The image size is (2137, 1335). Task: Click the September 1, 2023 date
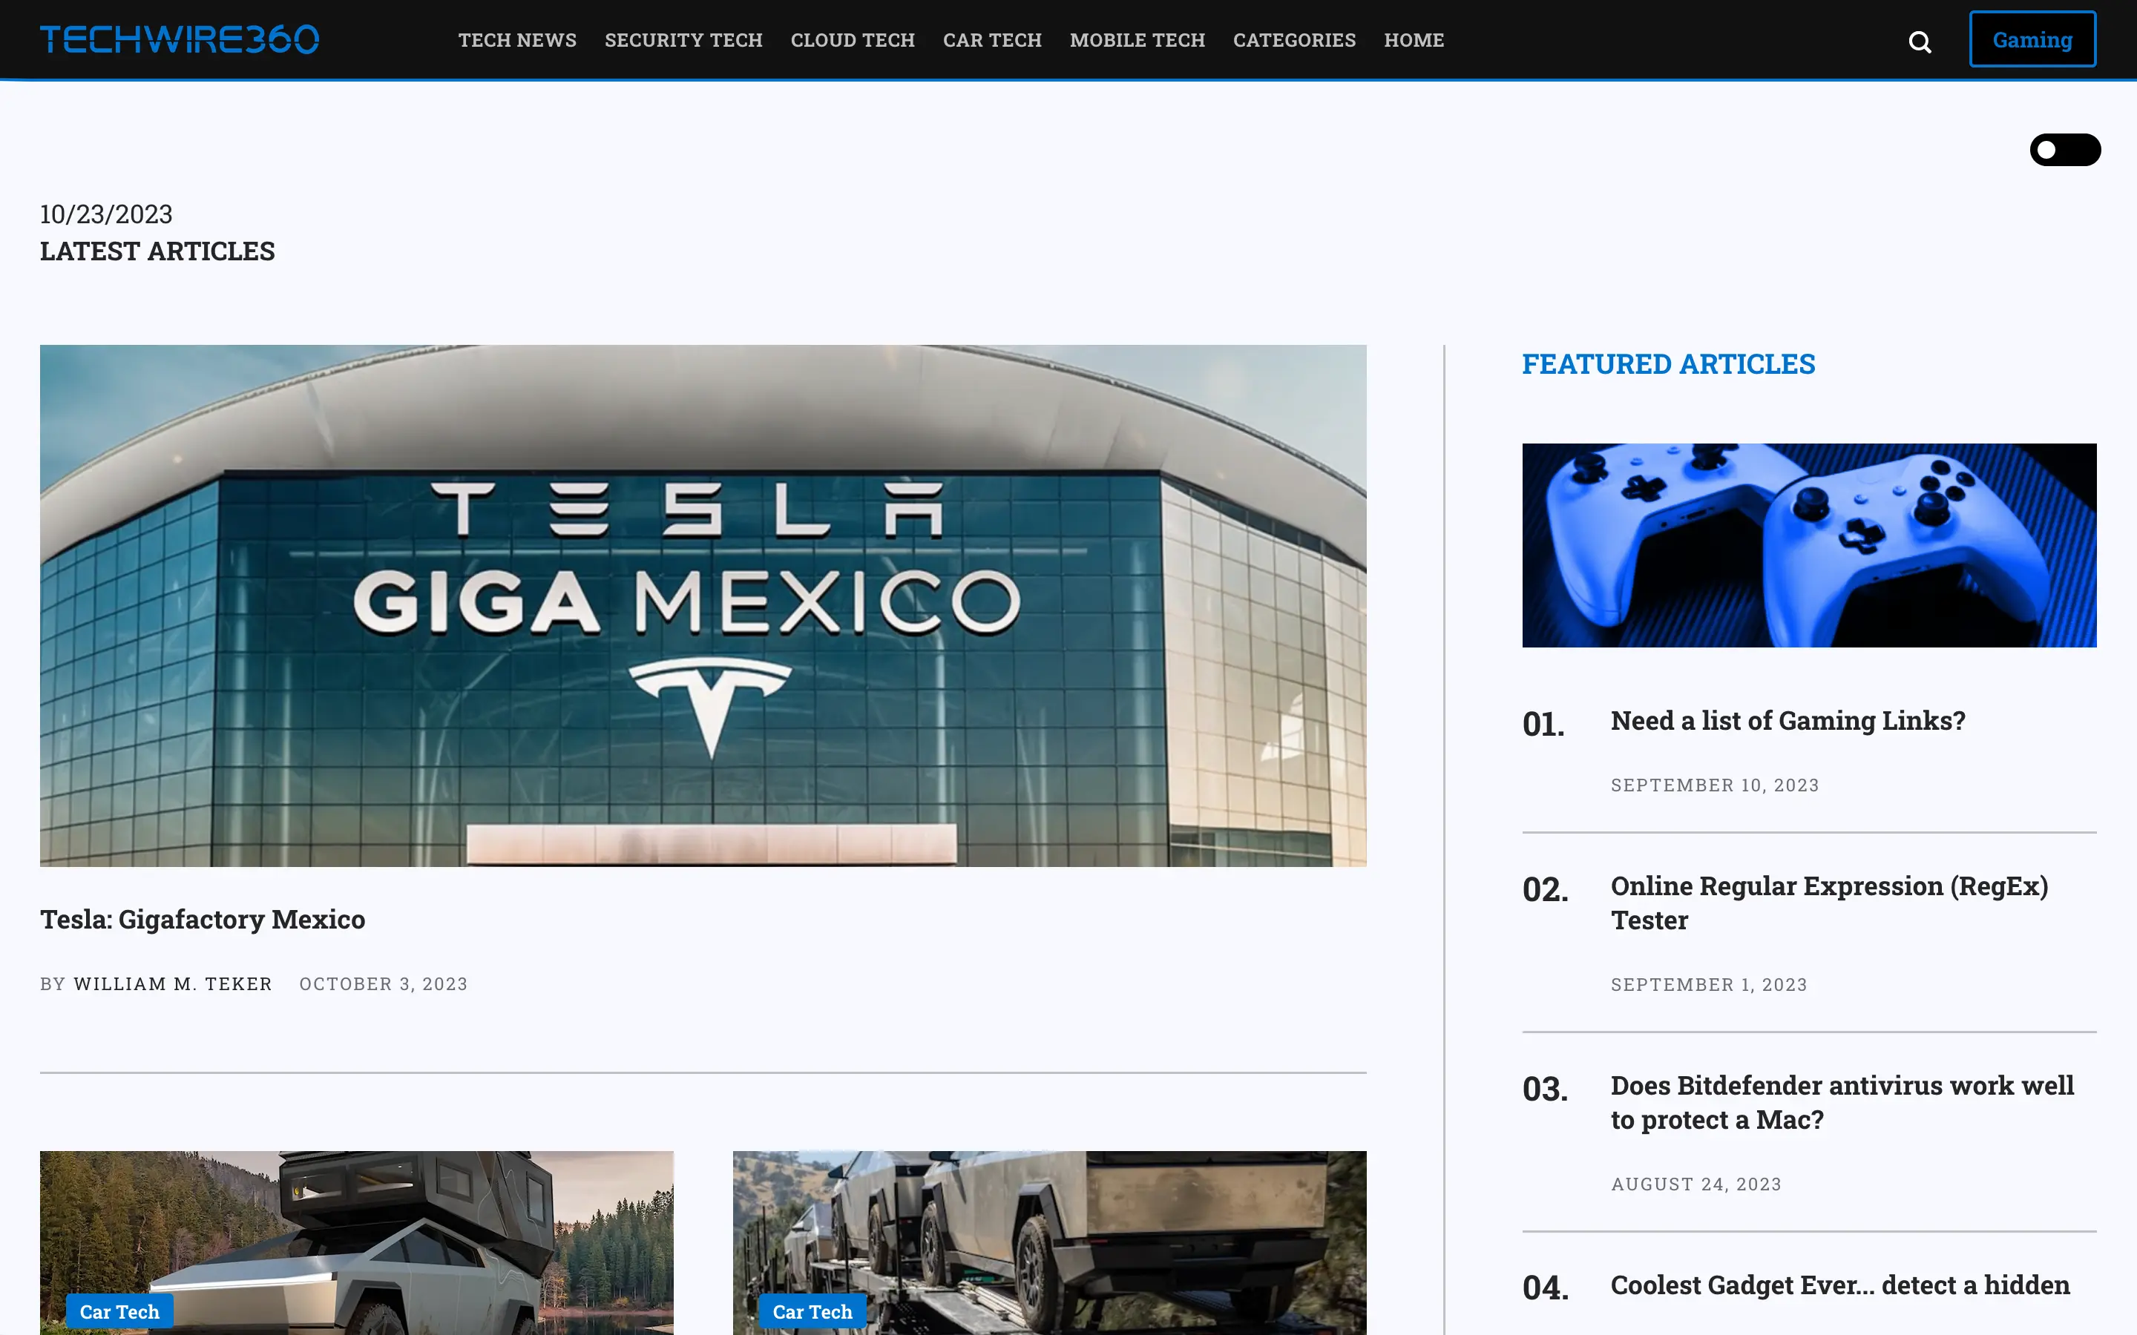1709,984
